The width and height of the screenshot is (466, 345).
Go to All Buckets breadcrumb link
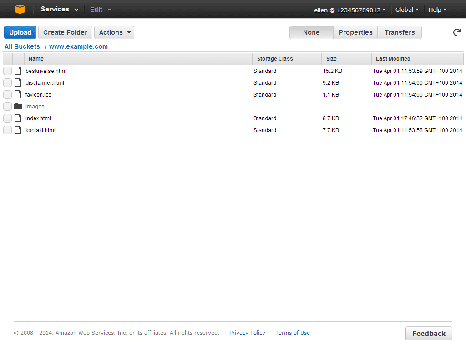click(x=22, y=46)
